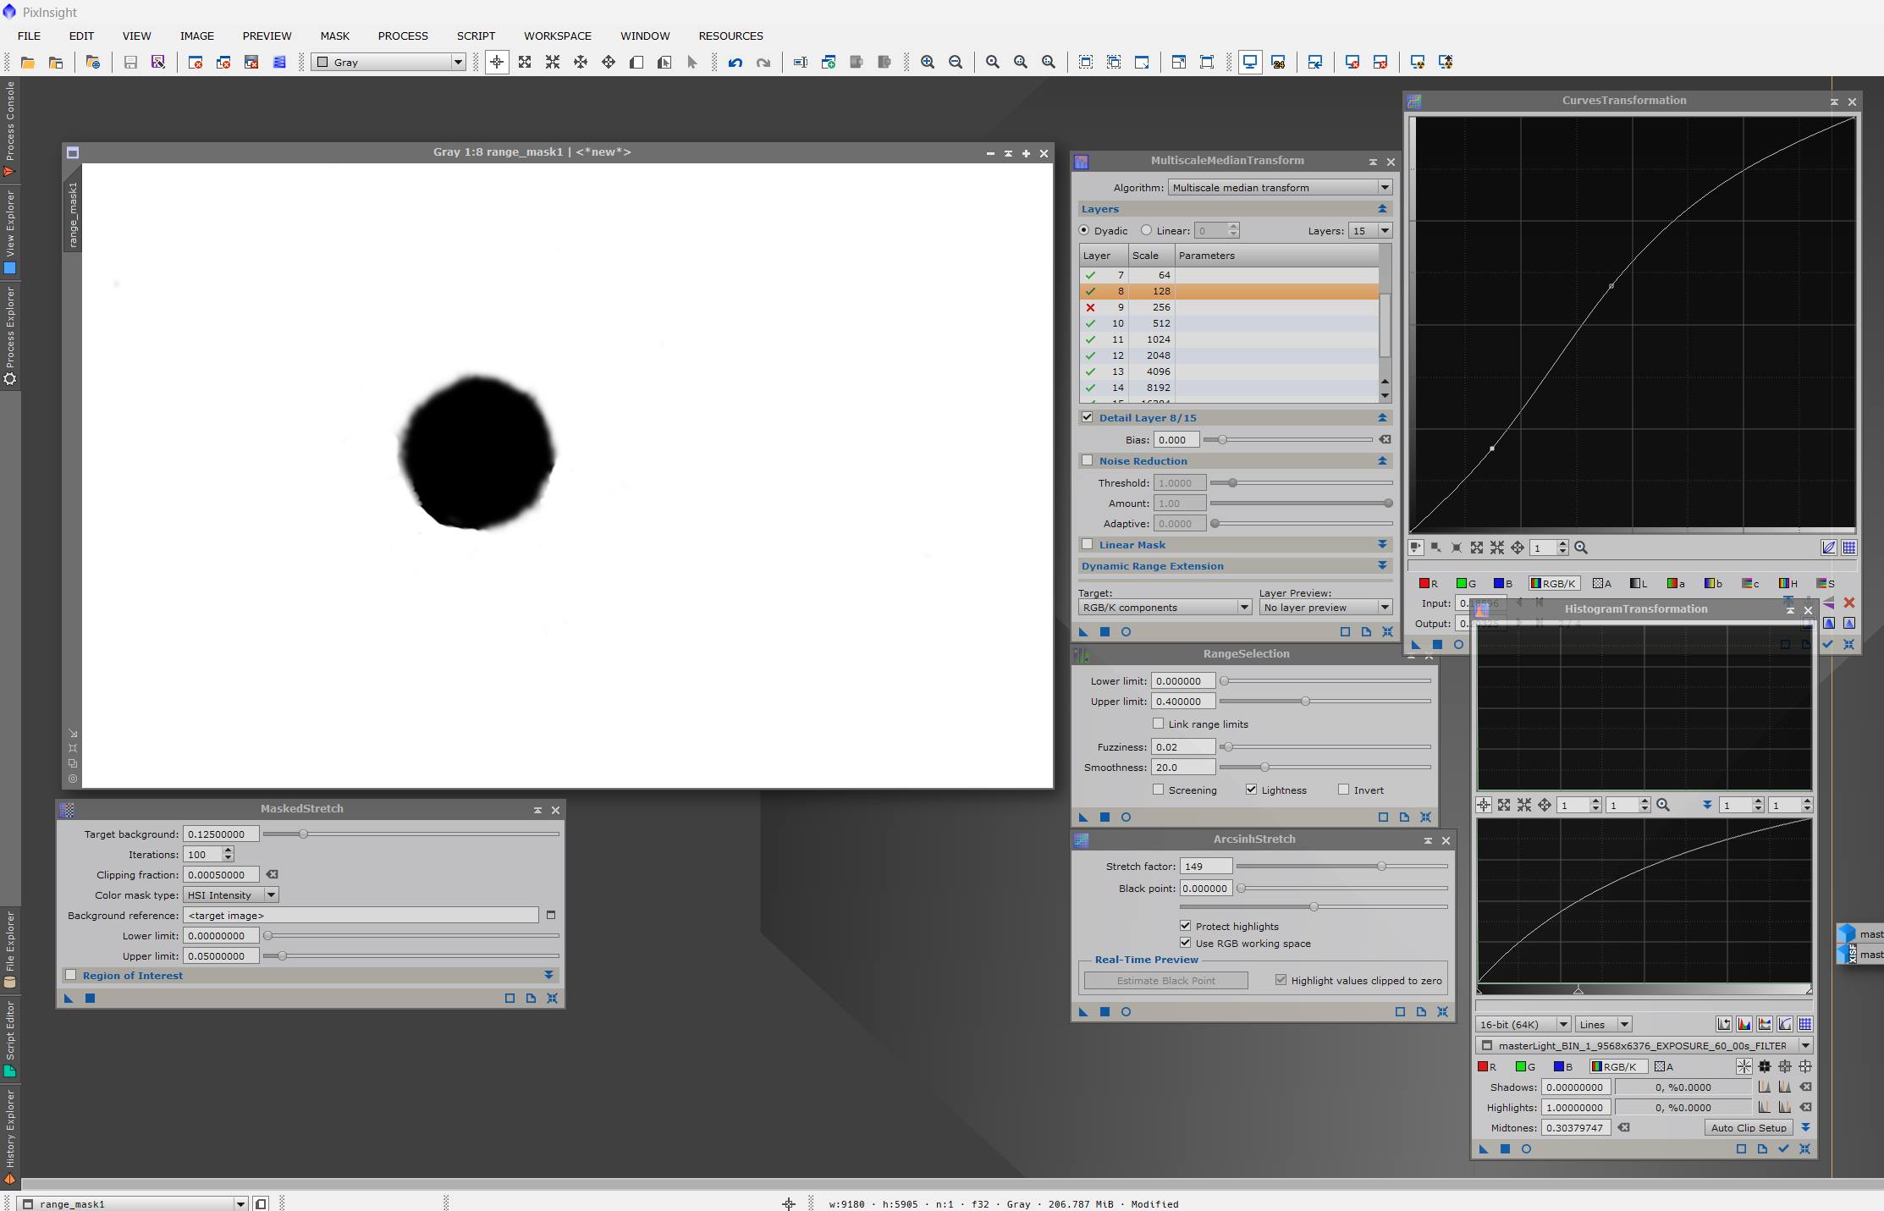The image size is (1884, 1211).
Task: Click the Stretch factor slider track
Action: click(x=1342, y=867)
